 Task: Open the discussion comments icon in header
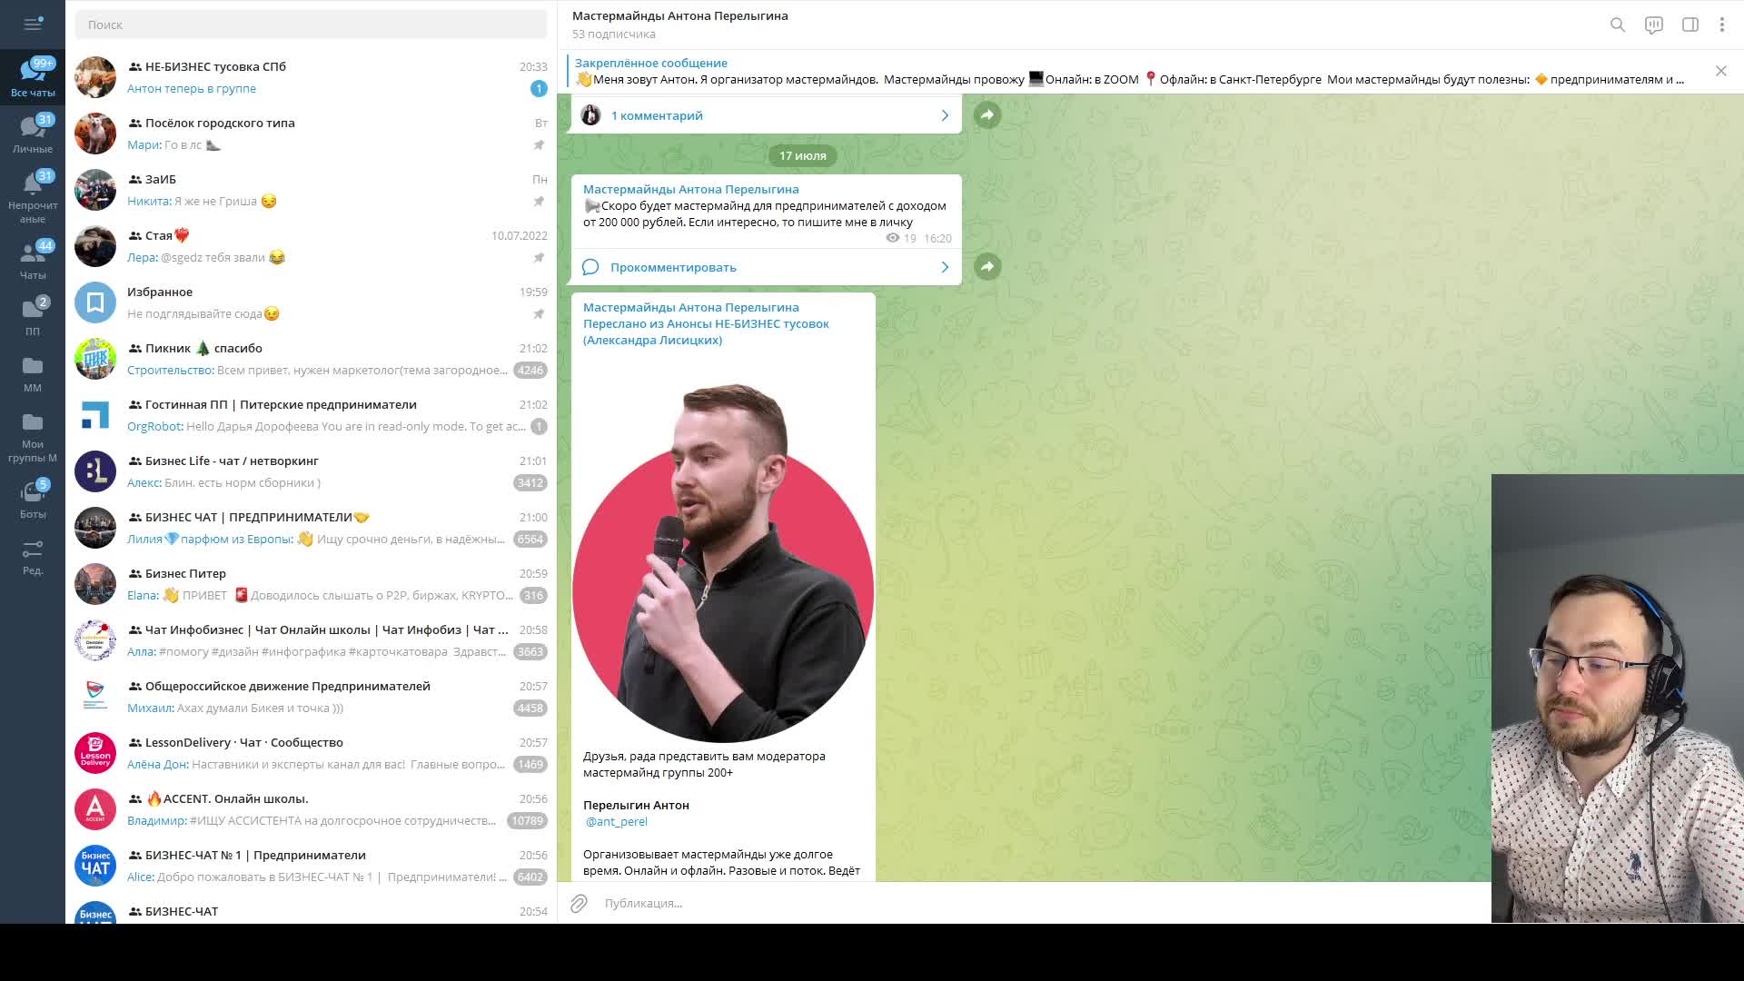click(x=1653, y=25)
